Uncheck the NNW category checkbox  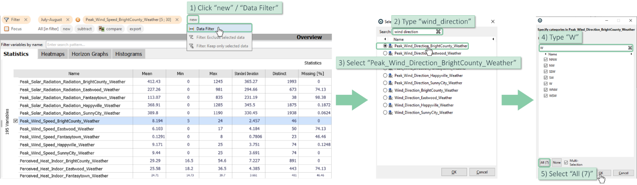pos(545,60)
